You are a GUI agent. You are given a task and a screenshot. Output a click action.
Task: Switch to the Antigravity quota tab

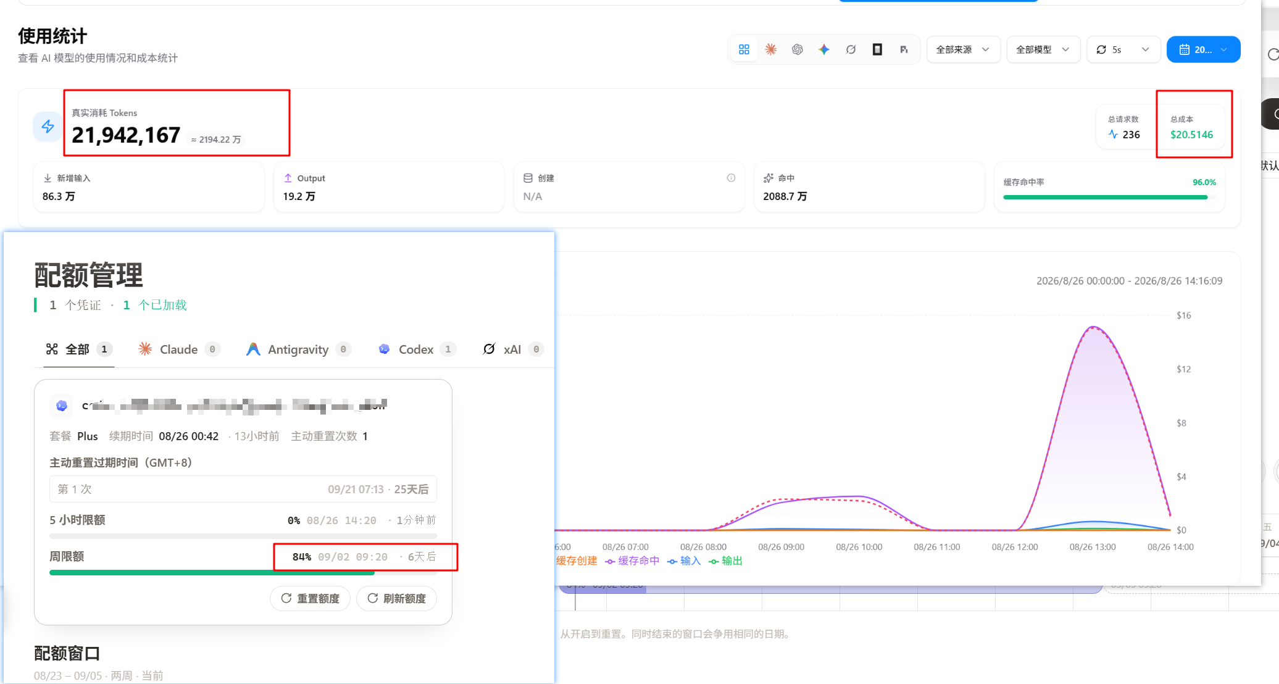coord(299,349)
